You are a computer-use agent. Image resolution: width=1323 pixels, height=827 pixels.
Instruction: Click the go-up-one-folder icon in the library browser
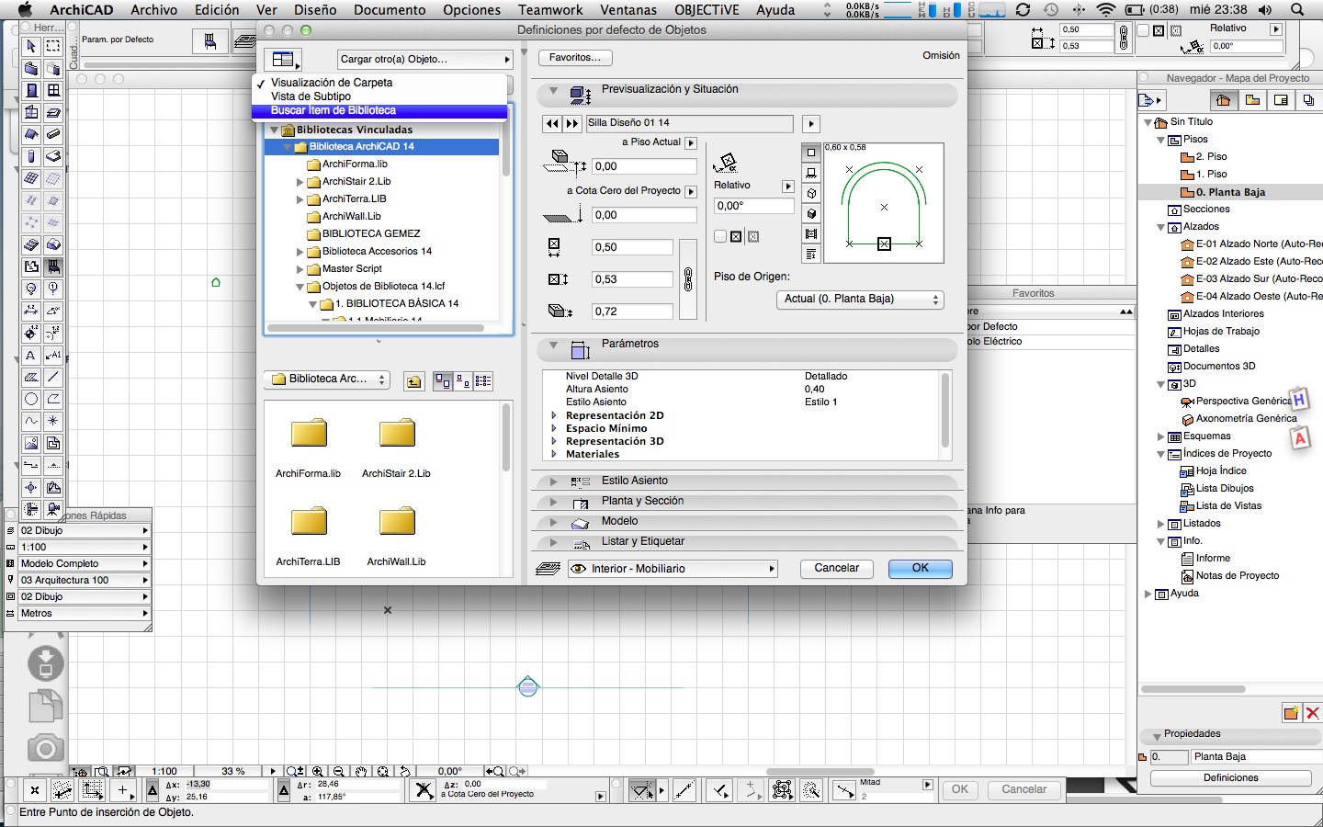tap(414, 380)
